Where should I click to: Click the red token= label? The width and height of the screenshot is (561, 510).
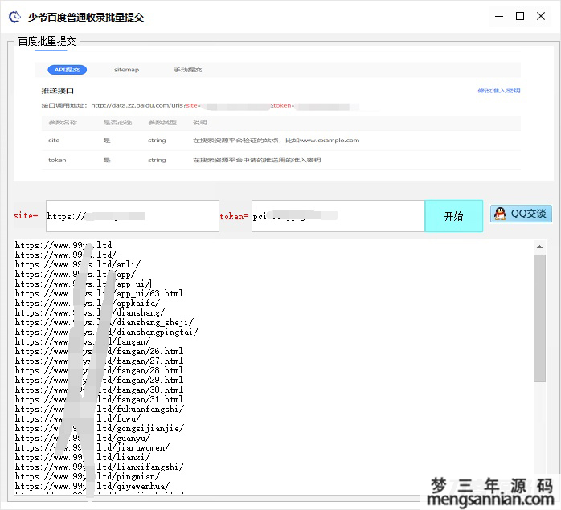(234, 216)
